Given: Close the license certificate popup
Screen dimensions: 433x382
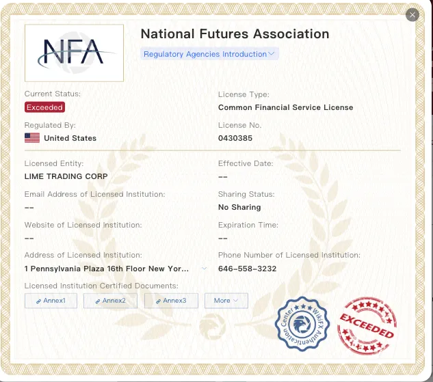Looking at the screenshot, I should click(x=412, y=14).
